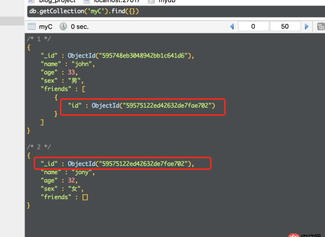
Task: Click the 0 sec. execution time text
Action: tap(80, 27)
